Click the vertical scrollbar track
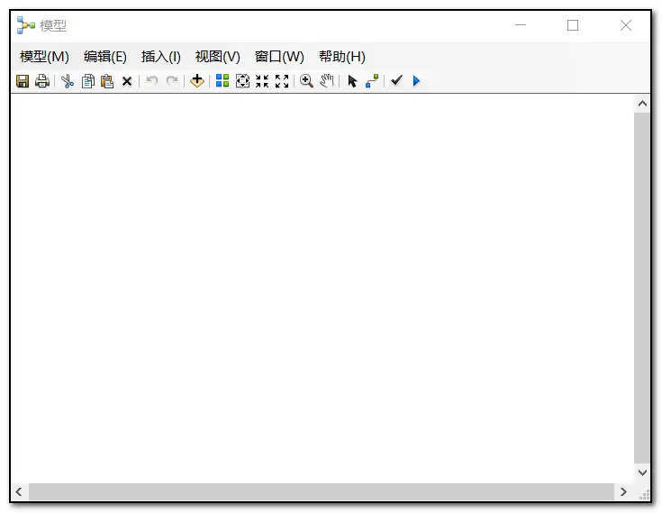The width and height of the screenshot is (662, 513). click(642, 288)
